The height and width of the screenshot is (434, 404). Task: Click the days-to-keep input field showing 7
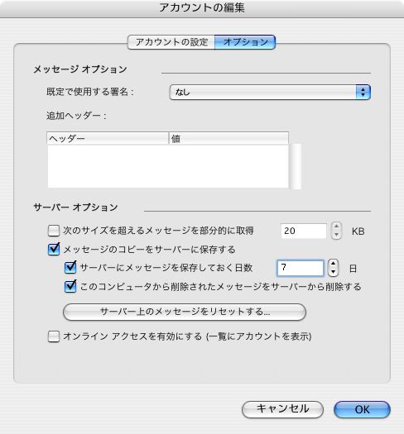point(301,268)
